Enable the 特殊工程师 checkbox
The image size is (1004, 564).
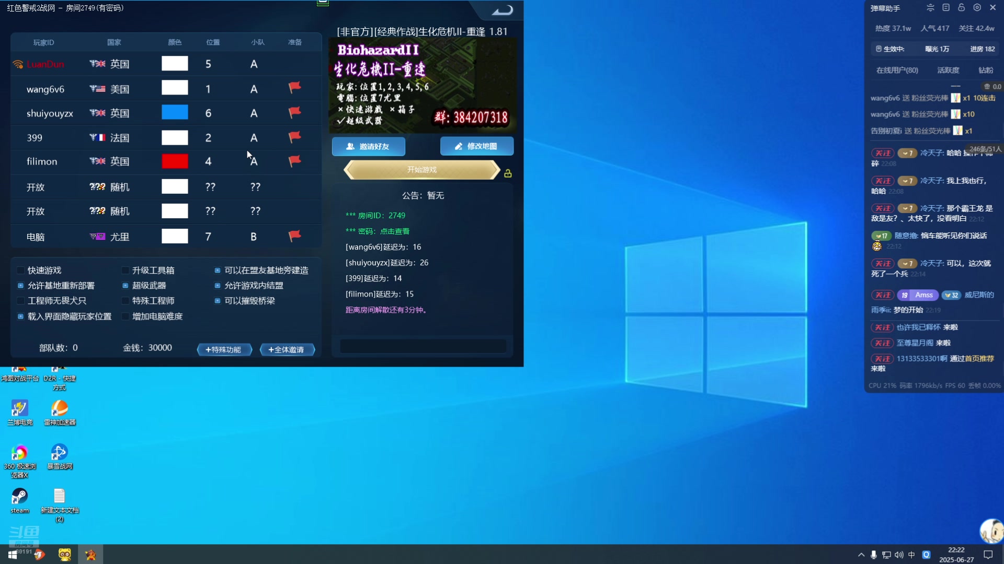(125, 300)
